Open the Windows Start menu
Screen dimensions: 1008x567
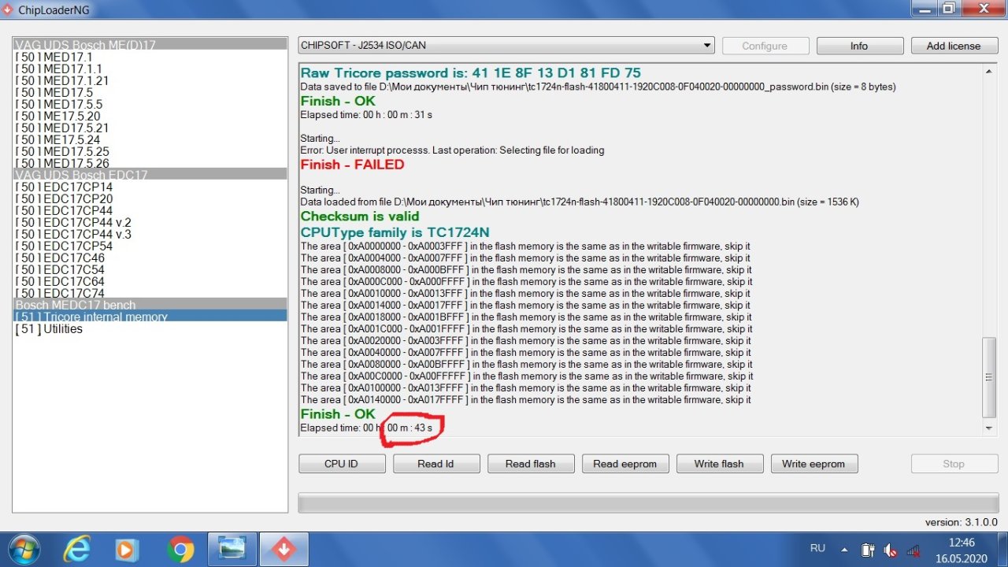23,548
